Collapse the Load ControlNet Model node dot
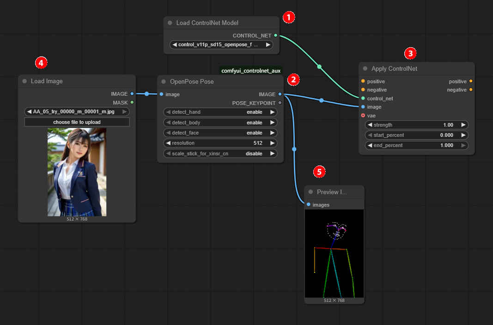Viewport: 493px width, 325px height. (x=170, y=23)
